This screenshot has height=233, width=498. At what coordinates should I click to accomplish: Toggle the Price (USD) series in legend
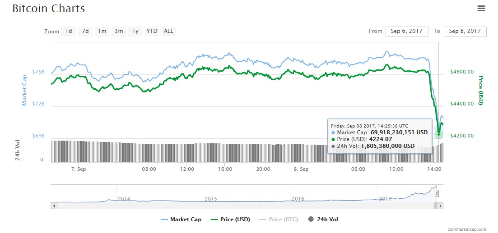tap(230, 219)
